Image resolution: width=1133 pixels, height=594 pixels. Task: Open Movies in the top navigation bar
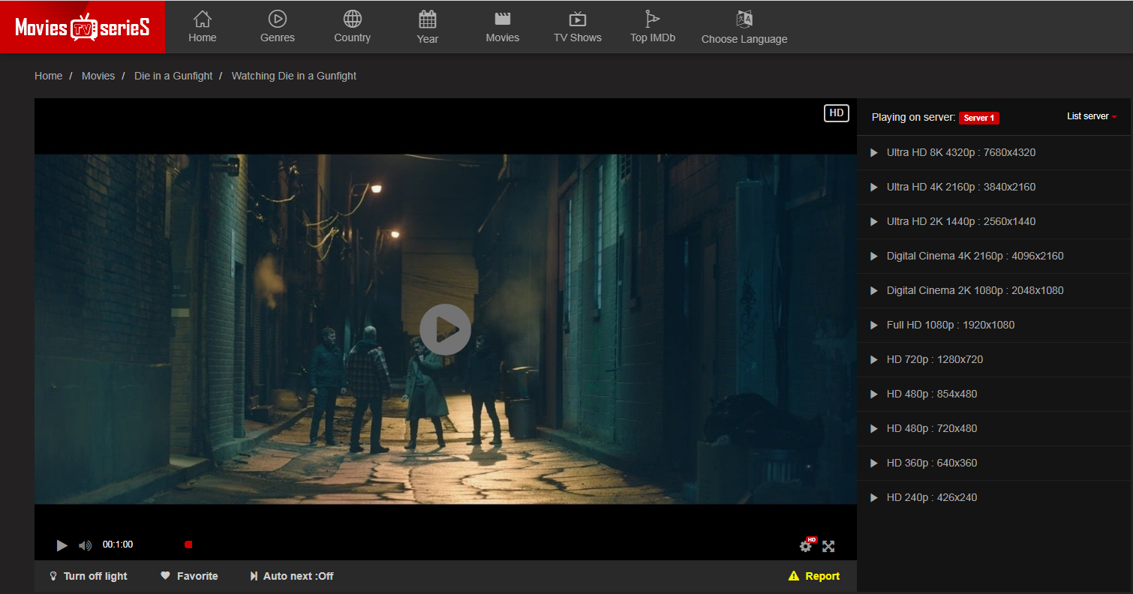[503, 27]
